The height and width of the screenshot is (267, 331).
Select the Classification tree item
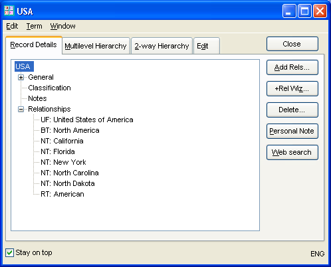(x=49, y=88)
